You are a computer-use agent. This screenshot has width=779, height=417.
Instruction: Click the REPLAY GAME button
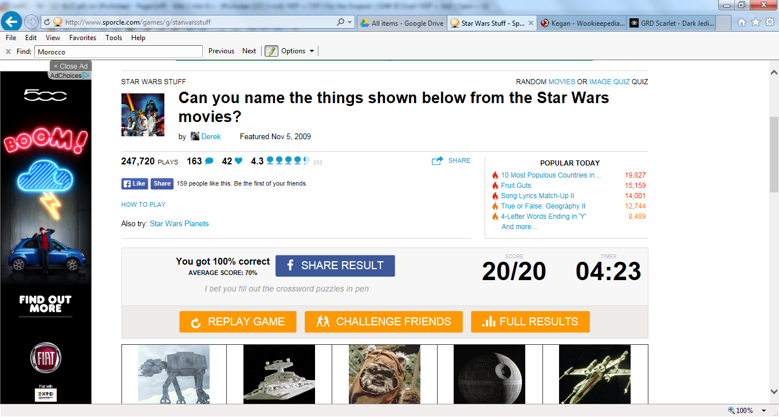(x=238, y=322)
